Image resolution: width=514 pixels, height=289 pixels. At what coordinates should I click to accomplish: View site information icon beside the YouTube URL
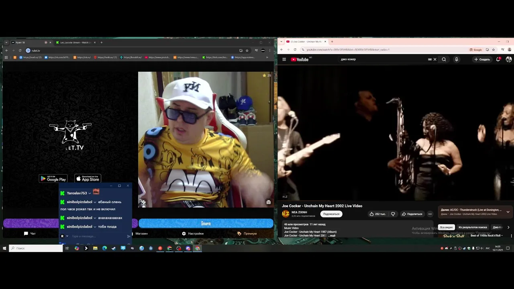click(x=303, y=50)
